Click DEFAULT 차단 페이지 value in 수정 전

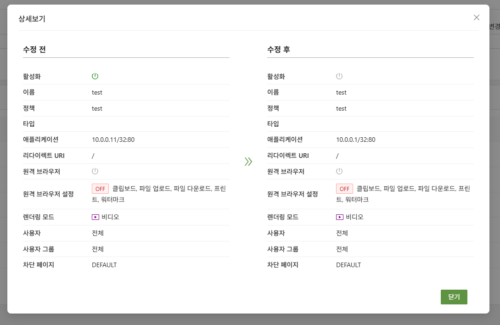104,265
